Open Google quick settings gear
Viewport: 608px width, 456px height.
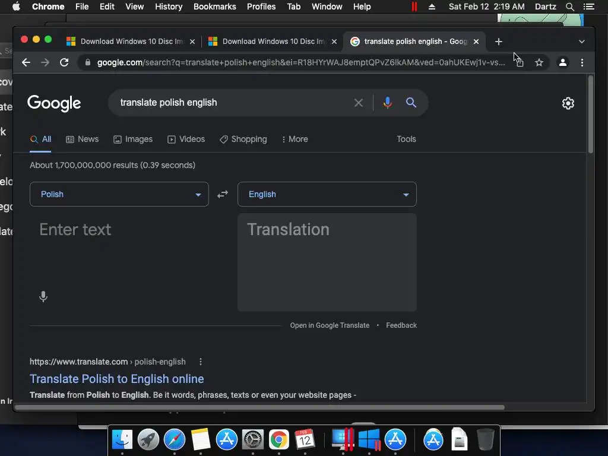pyautogui.click(x=568, y=103)
